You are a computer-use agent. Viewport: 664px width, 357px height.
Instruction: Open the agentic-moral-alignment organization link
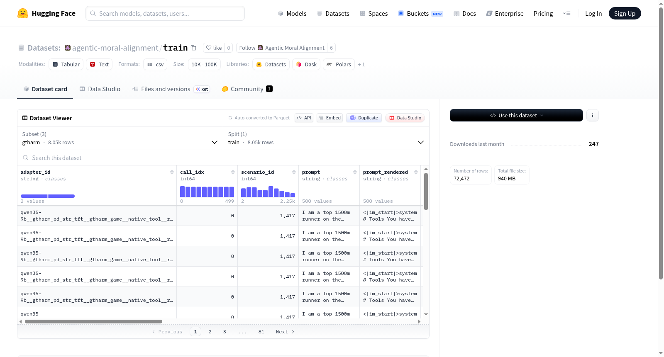click(x=115, y=48)
